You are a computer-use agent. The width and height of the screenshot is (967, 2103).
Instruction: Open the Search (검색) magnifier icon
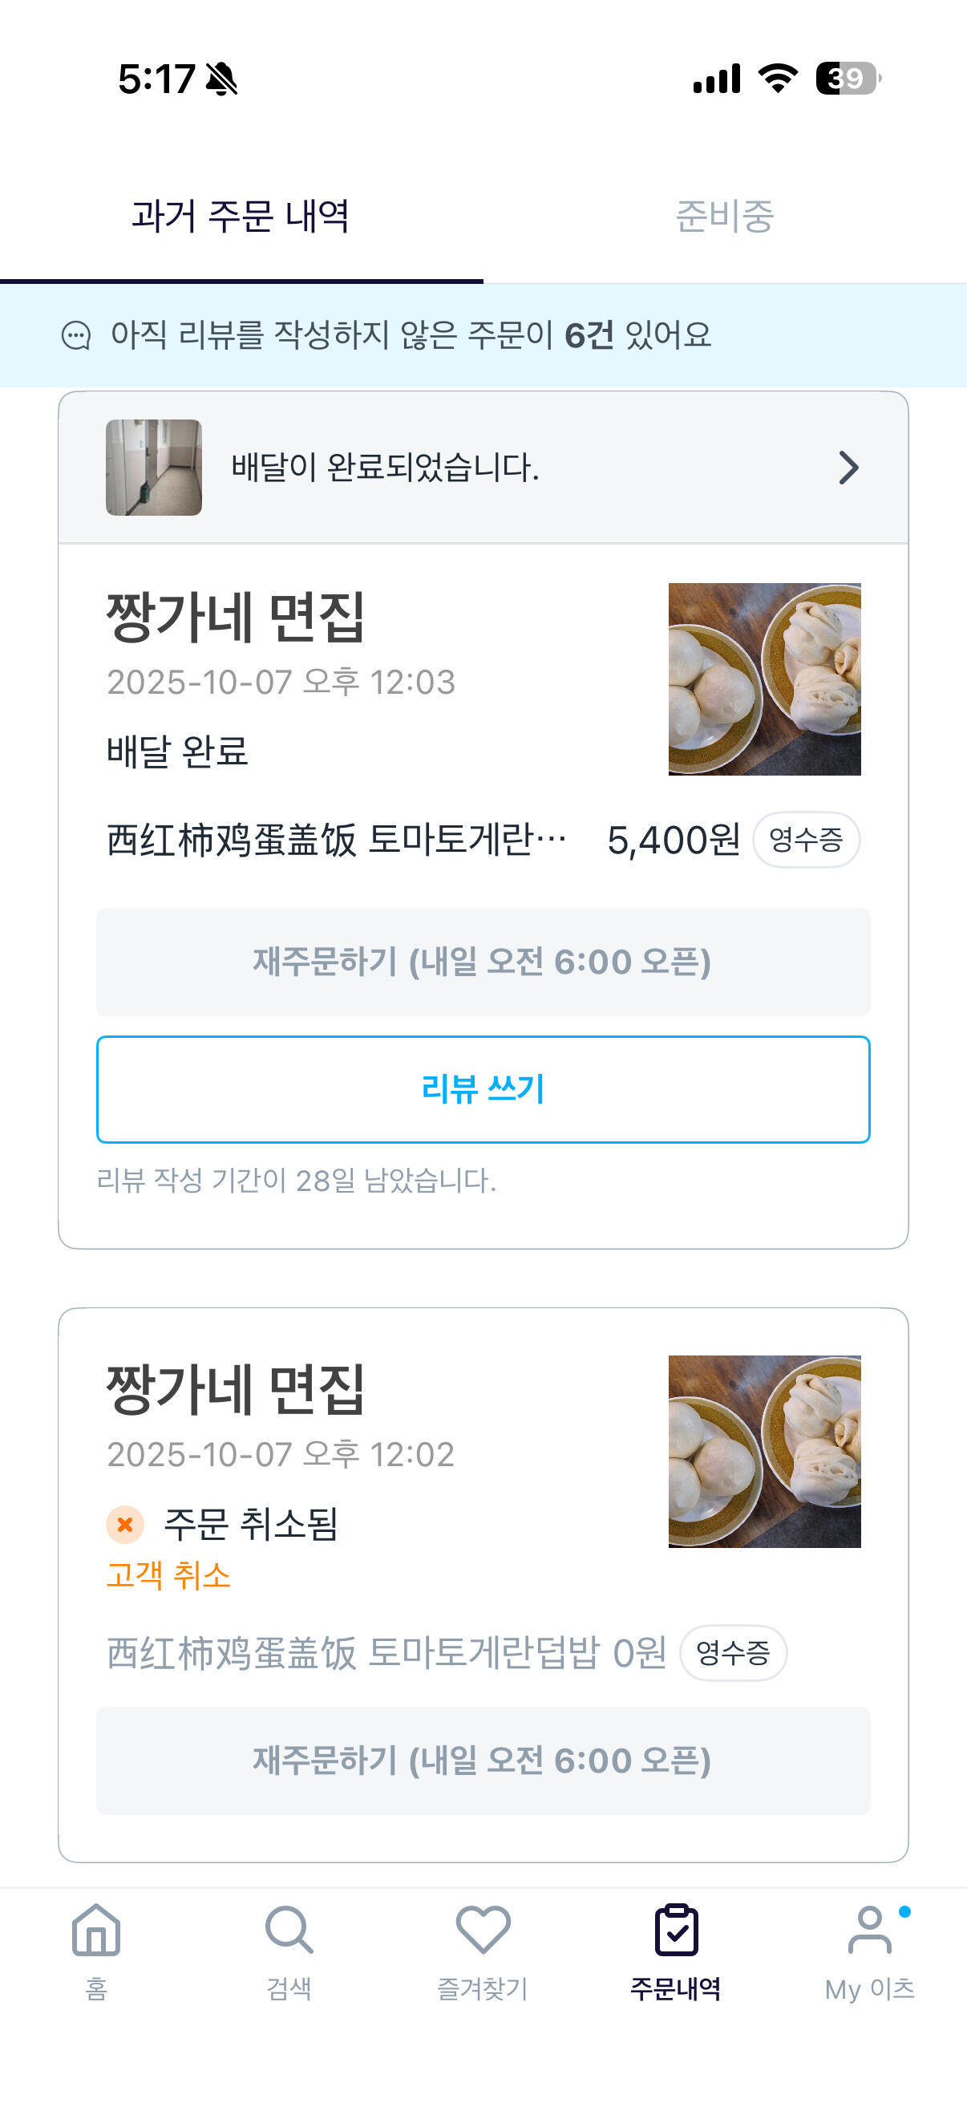click(x=289, y=1931)
